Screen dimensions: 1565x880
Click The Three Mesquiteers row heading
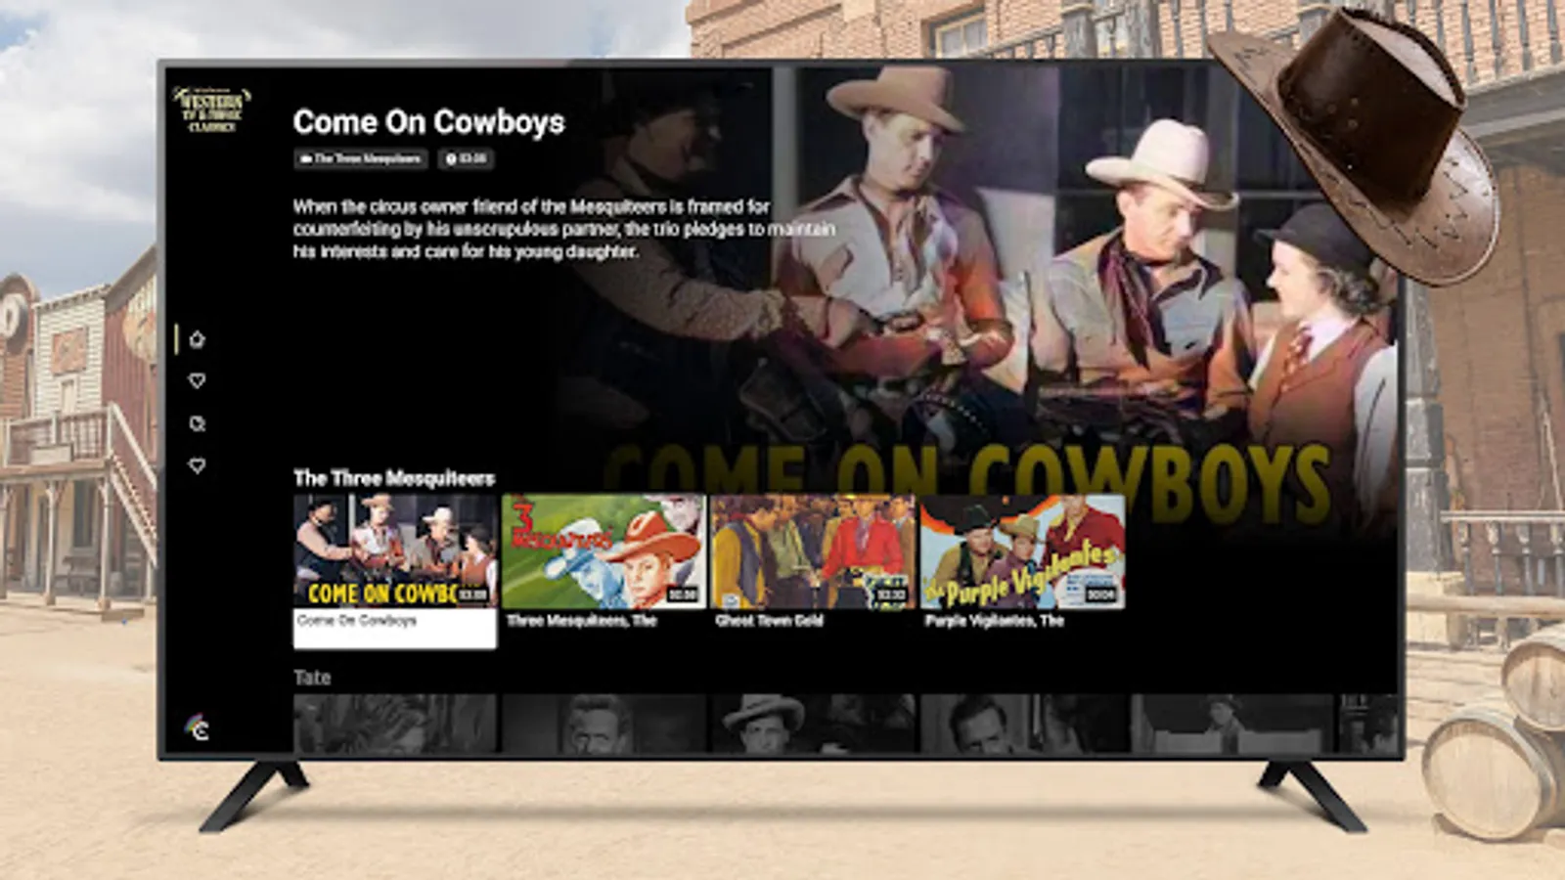[x=394, y=478]
